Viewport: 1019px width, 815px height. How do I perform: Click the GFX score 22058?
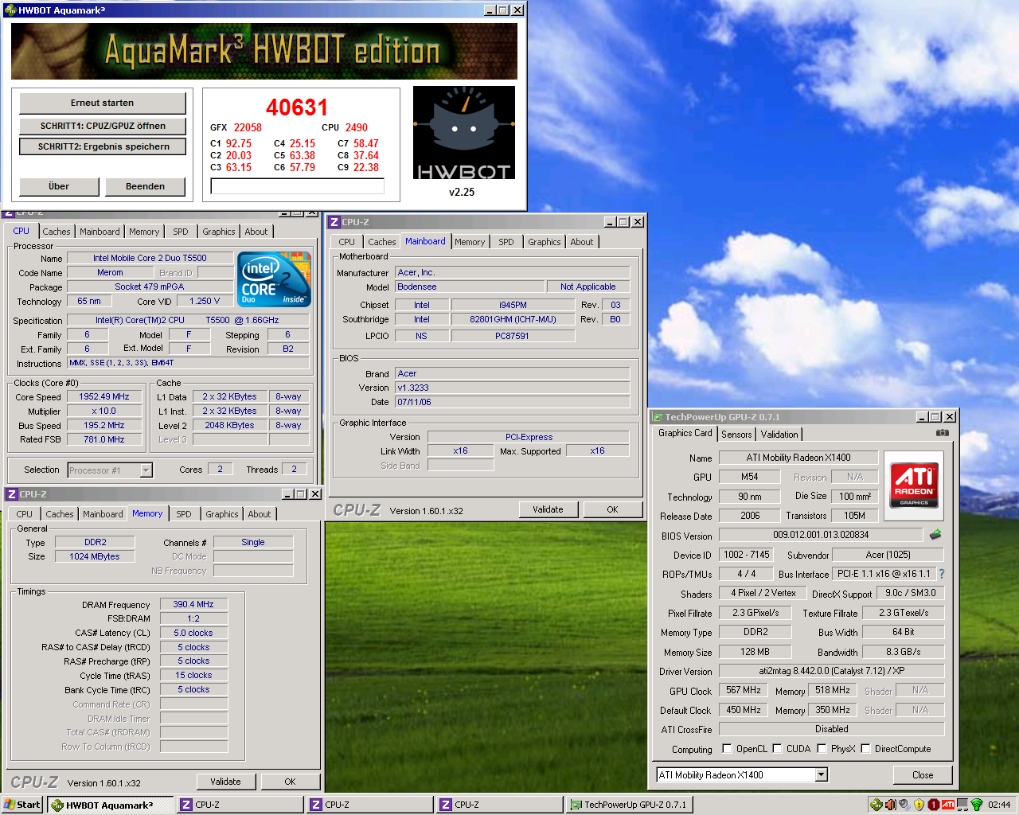pos(248,127)
